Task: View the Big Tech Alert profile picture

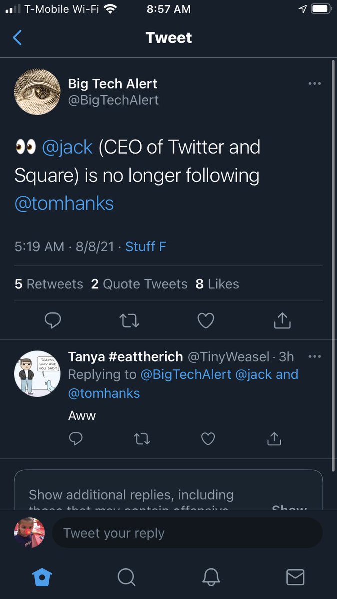Action: (37, 92)
